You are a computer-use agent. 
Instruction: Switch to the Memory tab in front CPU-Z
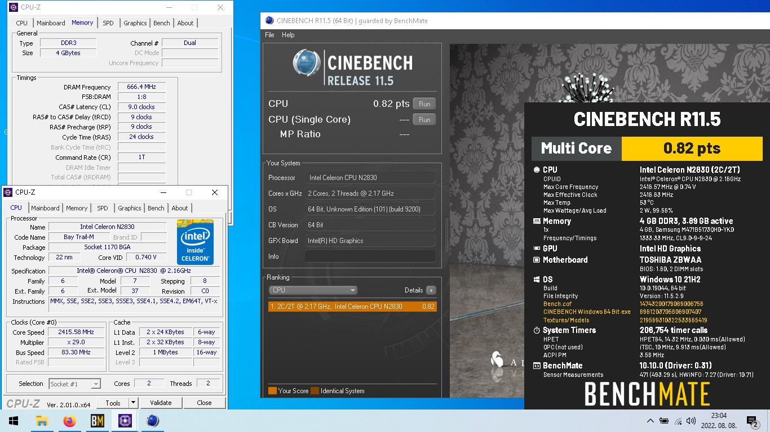click(x=77, y=208)
